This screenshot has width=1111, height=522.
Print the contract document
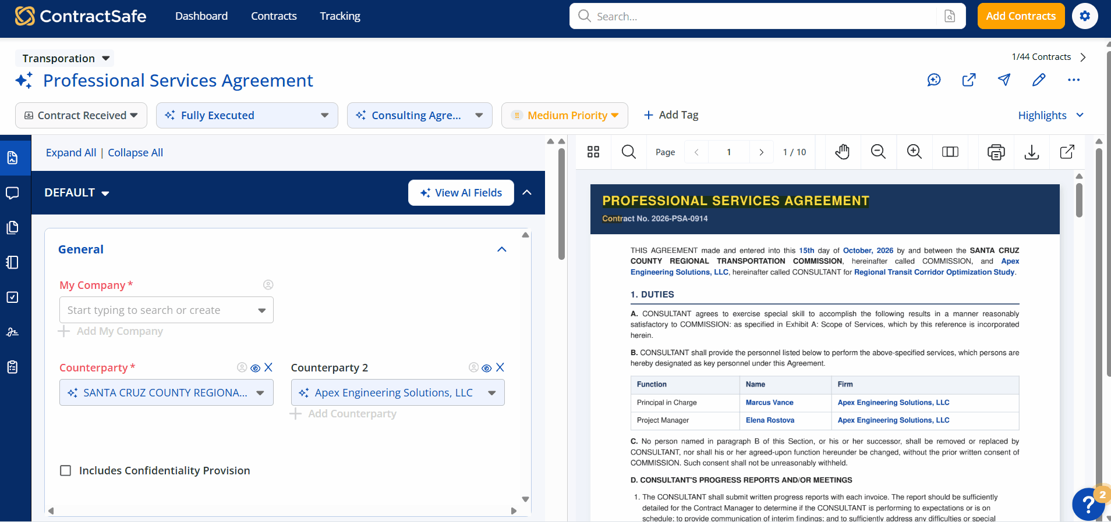click(x=996, y=152)
